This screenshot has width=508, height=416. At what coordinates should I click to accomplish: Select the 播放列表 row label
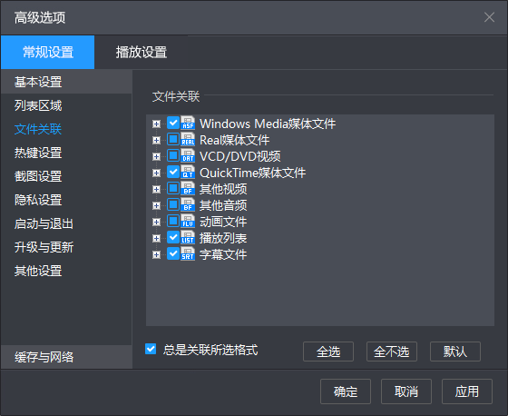click(x=223, y=238)
